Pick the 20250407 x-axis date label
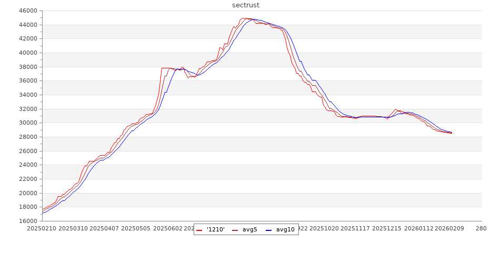 (x=104, y=229)
